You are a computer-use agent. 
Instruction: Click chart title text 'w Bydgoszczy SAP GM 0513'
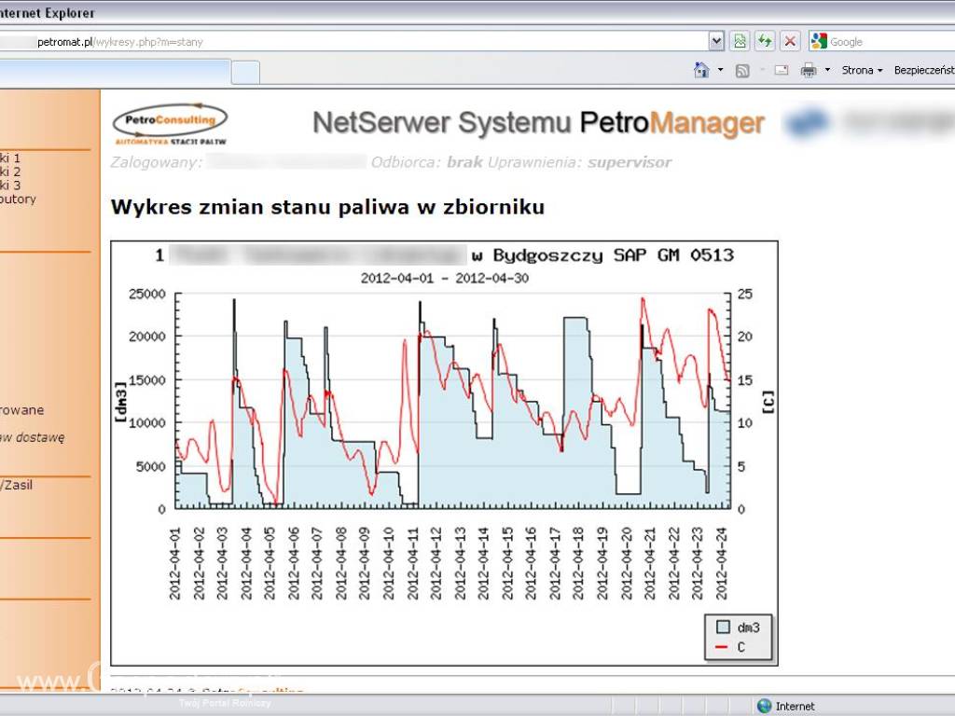point(603,255)
